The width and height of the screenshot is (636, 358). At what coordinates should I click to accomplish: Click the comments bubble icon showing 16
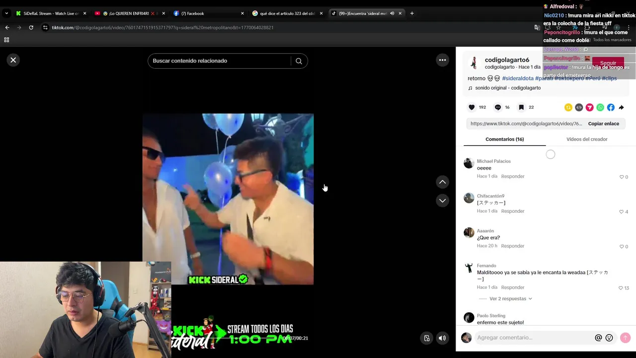coord(497,107)
